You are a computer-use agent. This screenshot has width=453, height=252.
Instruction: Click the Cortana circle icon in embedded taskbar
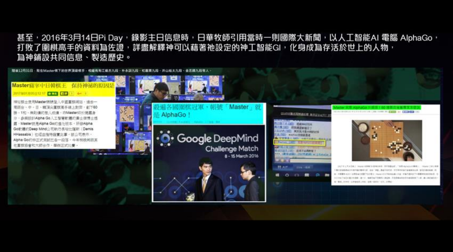(x=287, y=175)
